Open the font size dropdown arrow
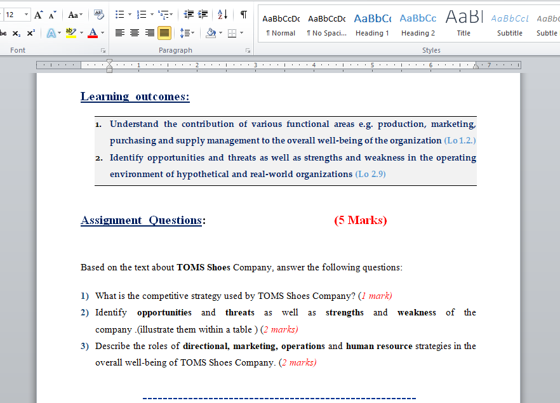Screen dimensions: 560x403 point(26,15)
